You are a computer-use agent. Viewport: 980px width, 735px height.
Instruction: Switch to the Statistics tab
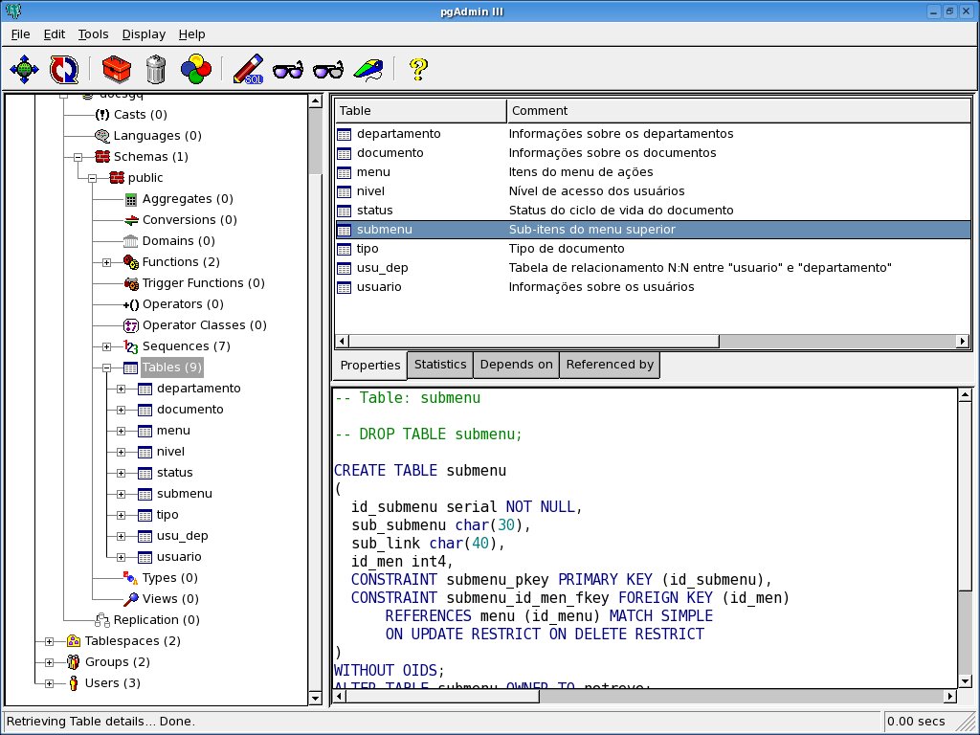[440, 365]
